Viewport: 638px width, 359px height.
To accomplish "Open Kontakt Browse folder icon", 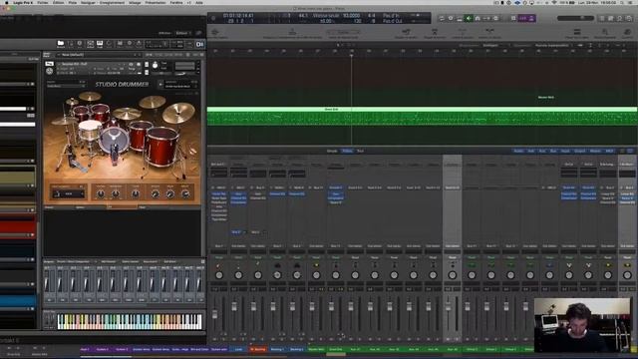I will [x=61, y=44].
